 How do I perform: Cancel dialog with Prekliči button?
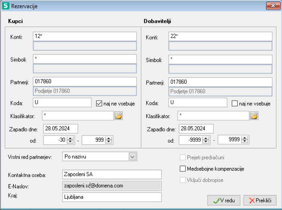pyautogui.click(x=260, y=200)
